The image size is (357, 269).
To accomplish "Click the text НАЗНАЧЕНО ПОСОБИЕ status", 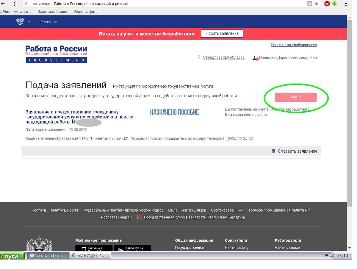I will (x=174, y=112).
